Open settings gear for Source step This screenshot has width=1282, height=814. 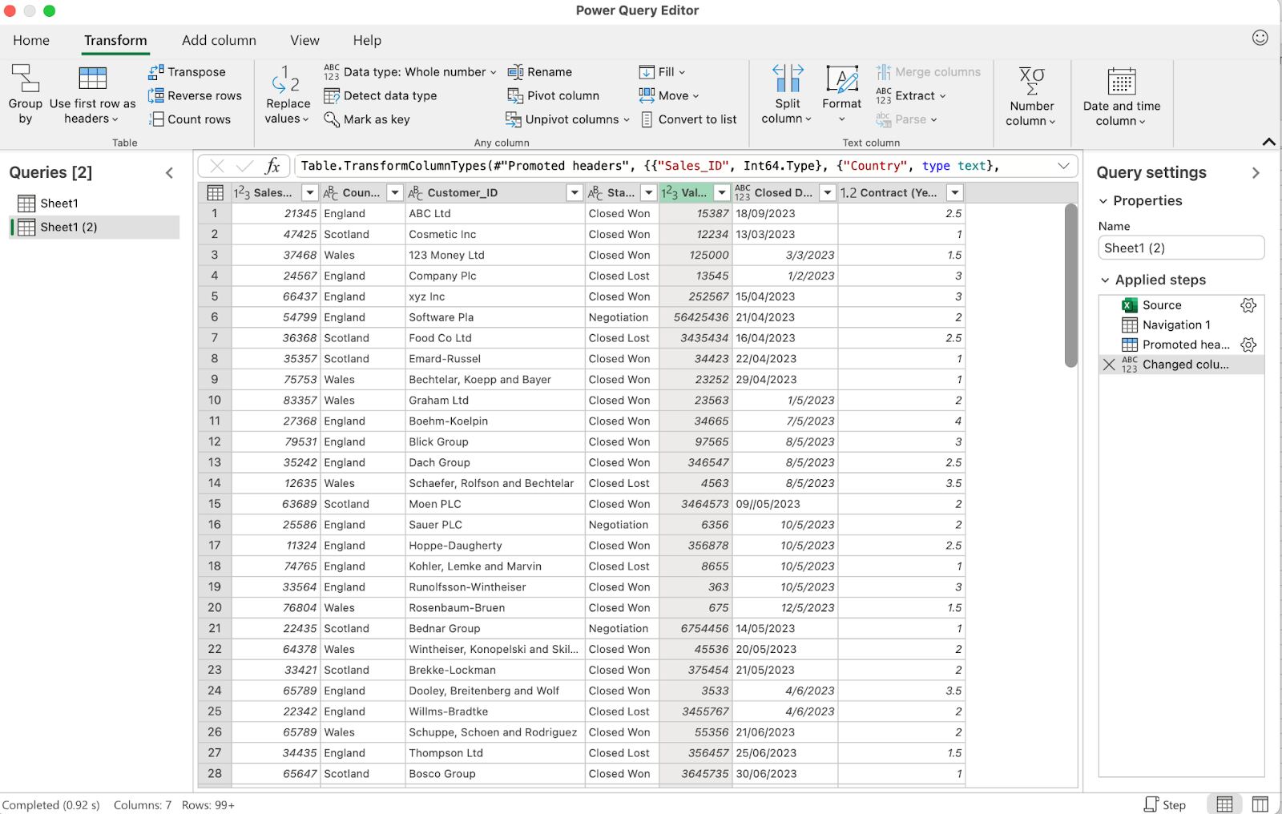coord(1248,305)
